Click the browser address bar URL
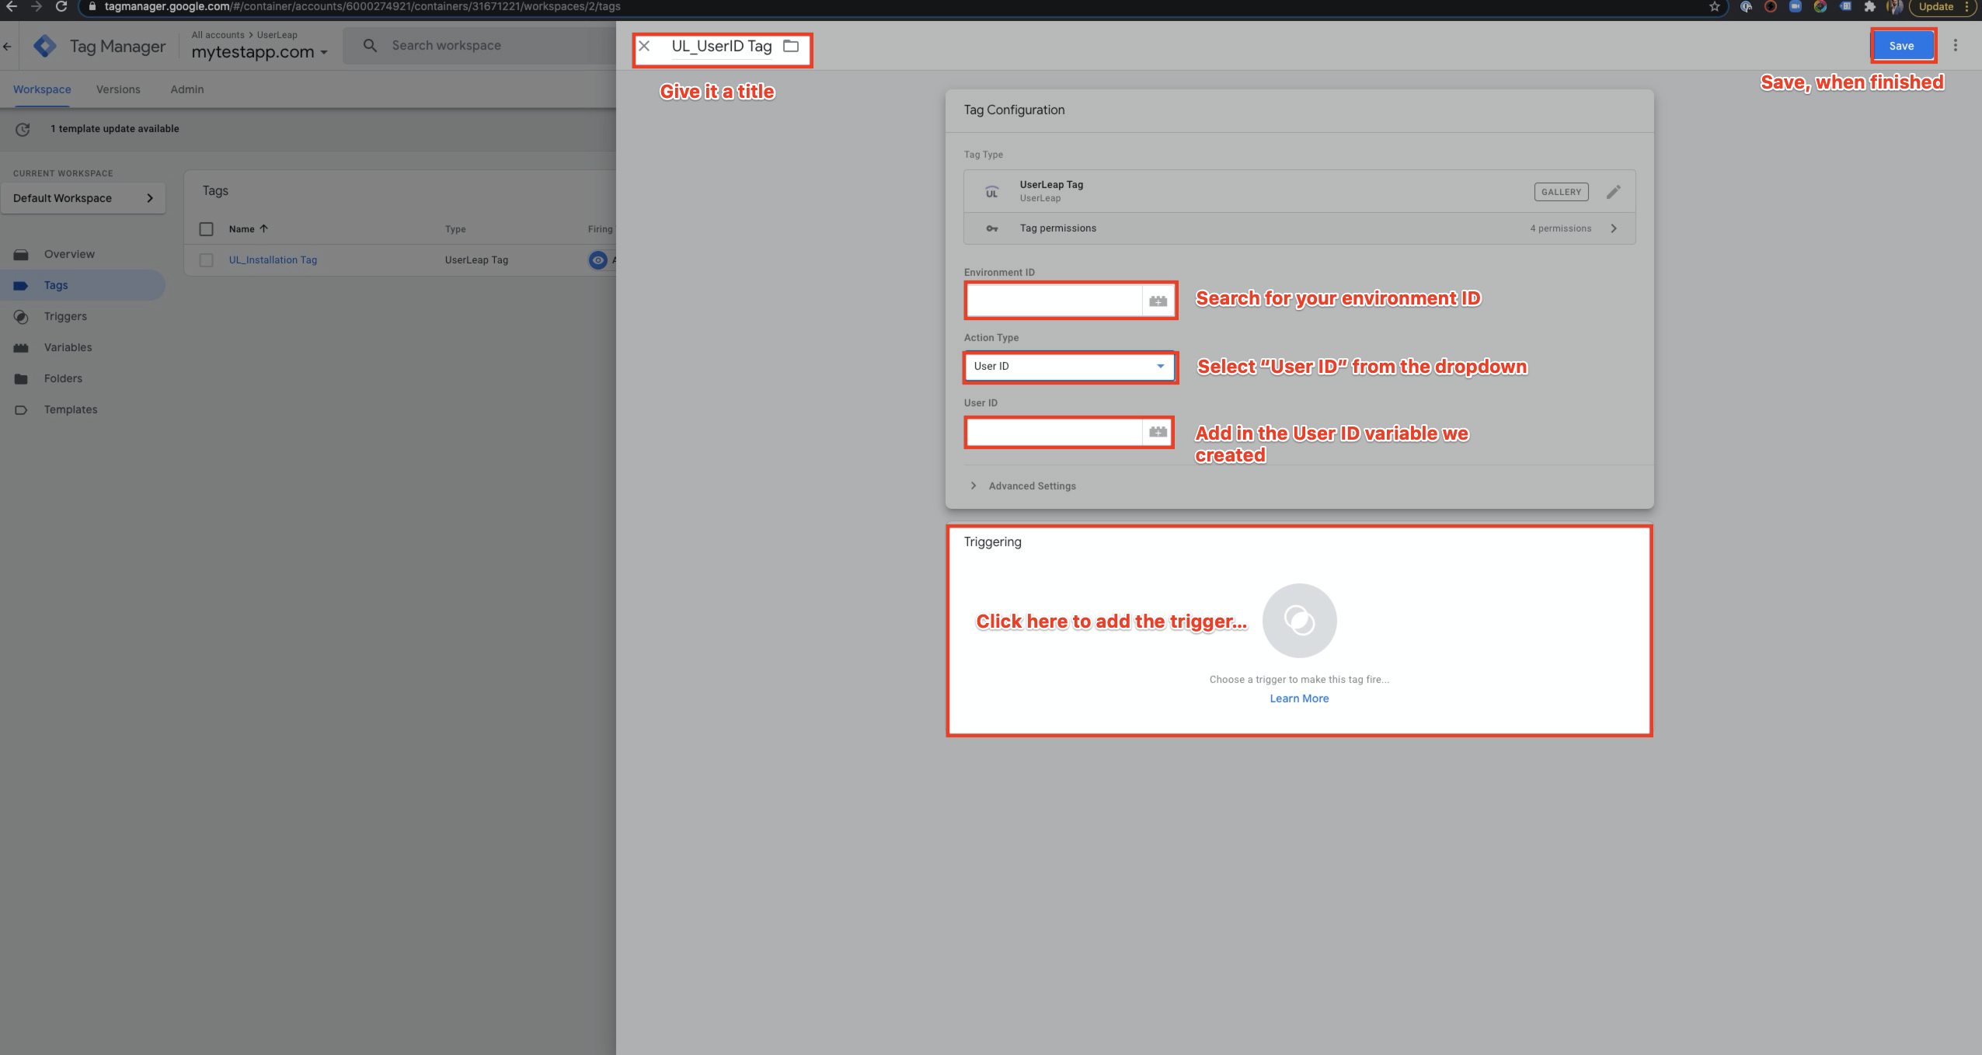The height and width of the screenshot is (1055, 1982). click(362, 7)
